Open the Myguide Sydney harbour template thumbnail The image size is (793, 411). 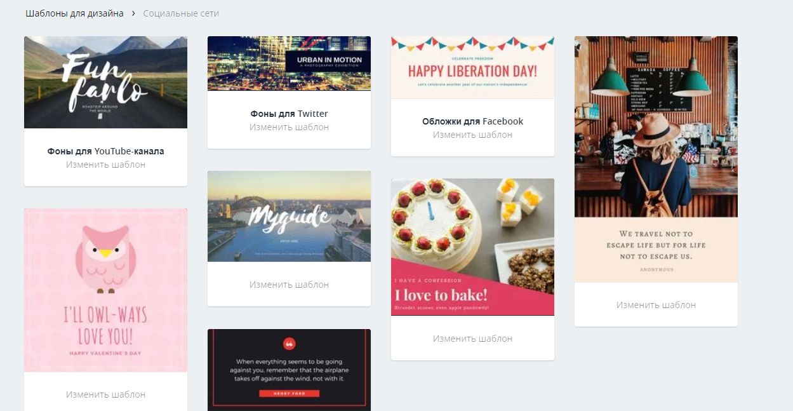click(289, 216)
